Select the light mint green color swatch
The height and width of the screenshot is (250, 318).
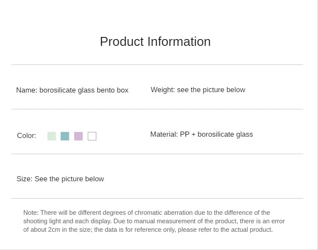[52, 136]
